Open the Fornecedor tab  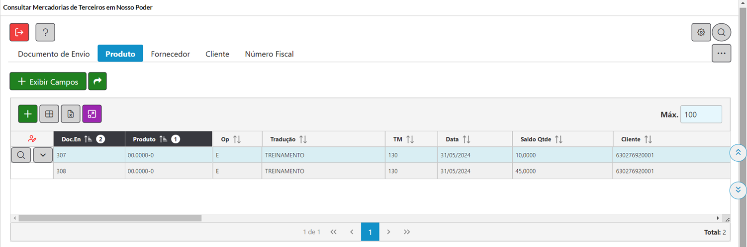[x=171, y=54]
